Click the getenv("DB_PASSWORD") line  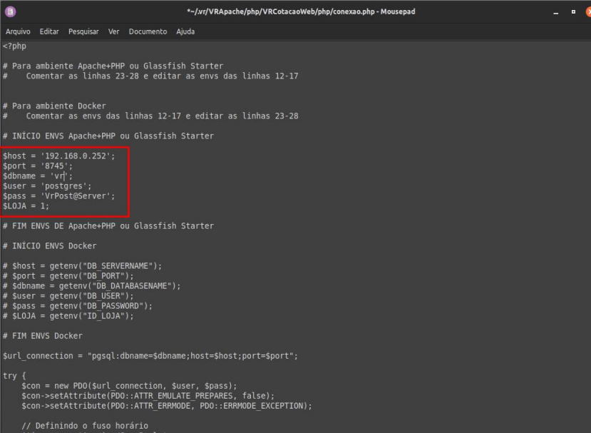coord(78,306)
